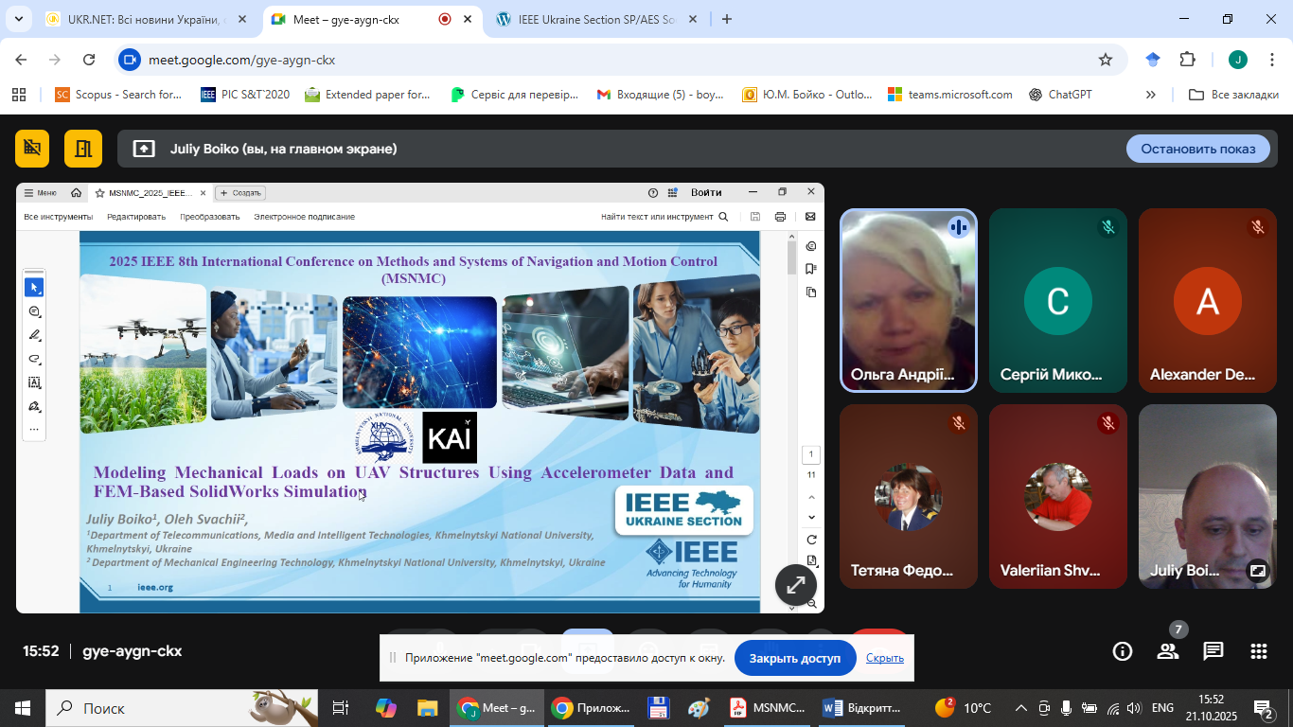Viewport: 1293px width, 727px height.
Task: Click the Скрыть link in sharing bar
Action: [x=884, y=658]
